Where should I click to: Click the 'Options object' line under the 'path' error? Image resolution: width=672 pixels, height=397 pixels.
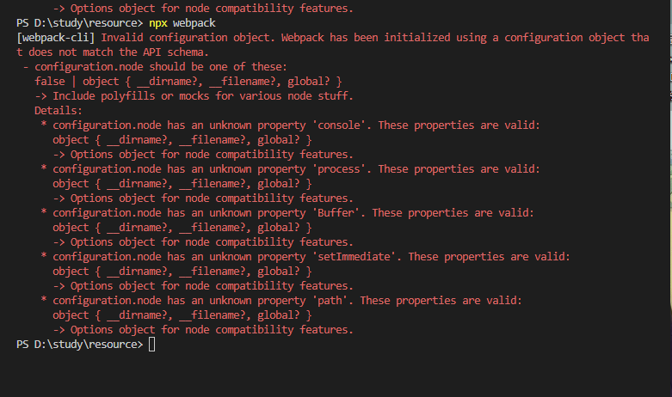203,330
